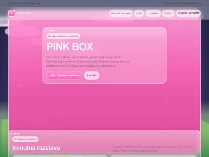
Task: Click the PINK BOX brand name in header
Action: click(x=24, y=13)
